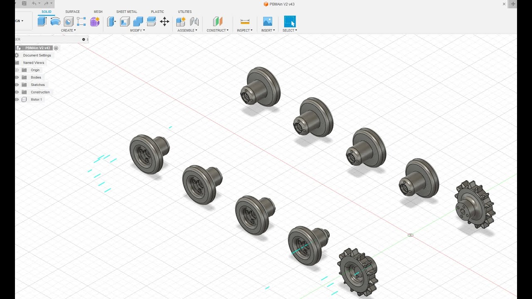This screenshot has height=299, width=532.
Task: Open the INSERT dropdown menu
Action: click(x=268, y=30)
